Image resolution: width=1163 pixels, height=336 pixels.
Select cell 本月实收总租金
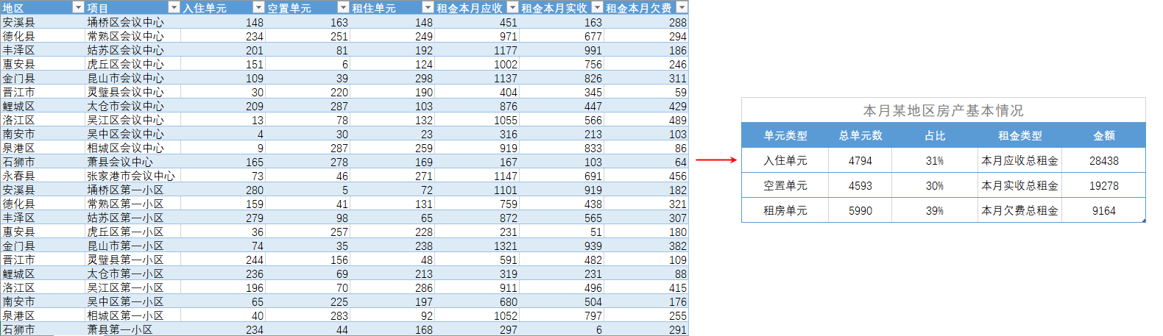1019,185
